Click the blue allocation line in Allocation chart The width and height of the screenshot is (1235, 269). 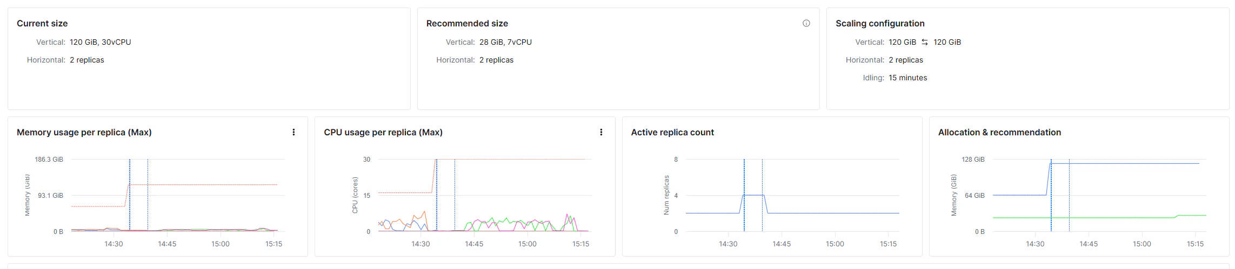point(1124,163)
